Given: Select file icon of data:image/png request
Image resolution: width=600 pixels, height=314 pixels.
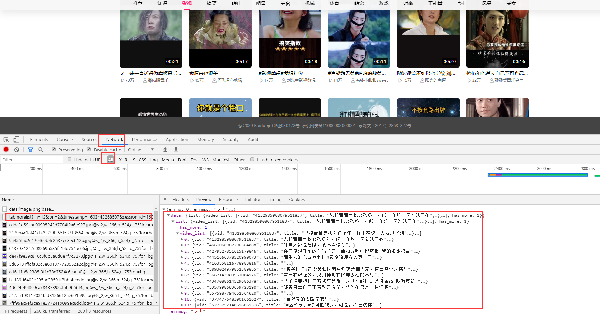Looking at the screenshot, I should pyautogui.click(x=5, y=209).
